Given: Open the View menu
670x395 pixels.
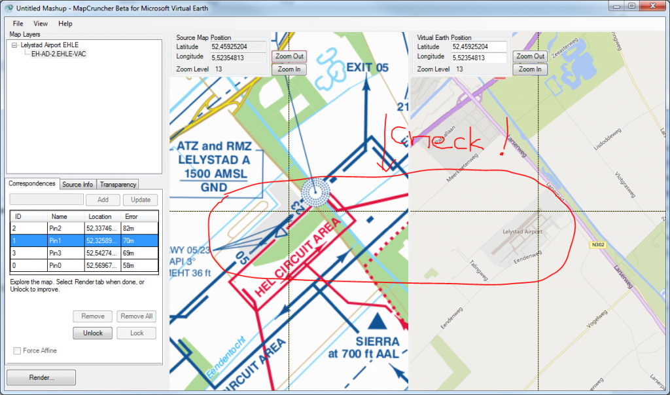Looking at the screenshot, I should tap(41, 24).
